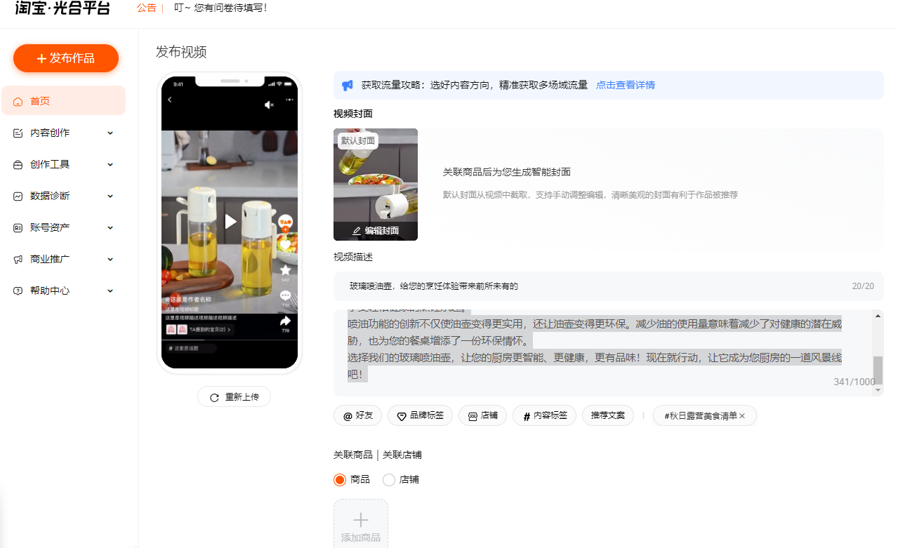The height and width of the screenshot is (548, 898).
Task: Click the description text area scrollbar
Action: coord(877,368)
